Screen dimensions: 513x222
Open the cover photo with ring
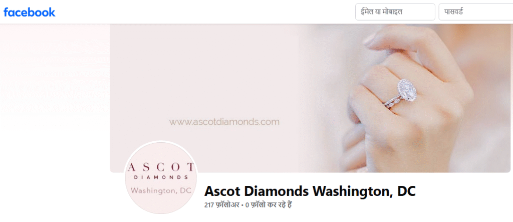pyautogui.click(x=310, y=98)
